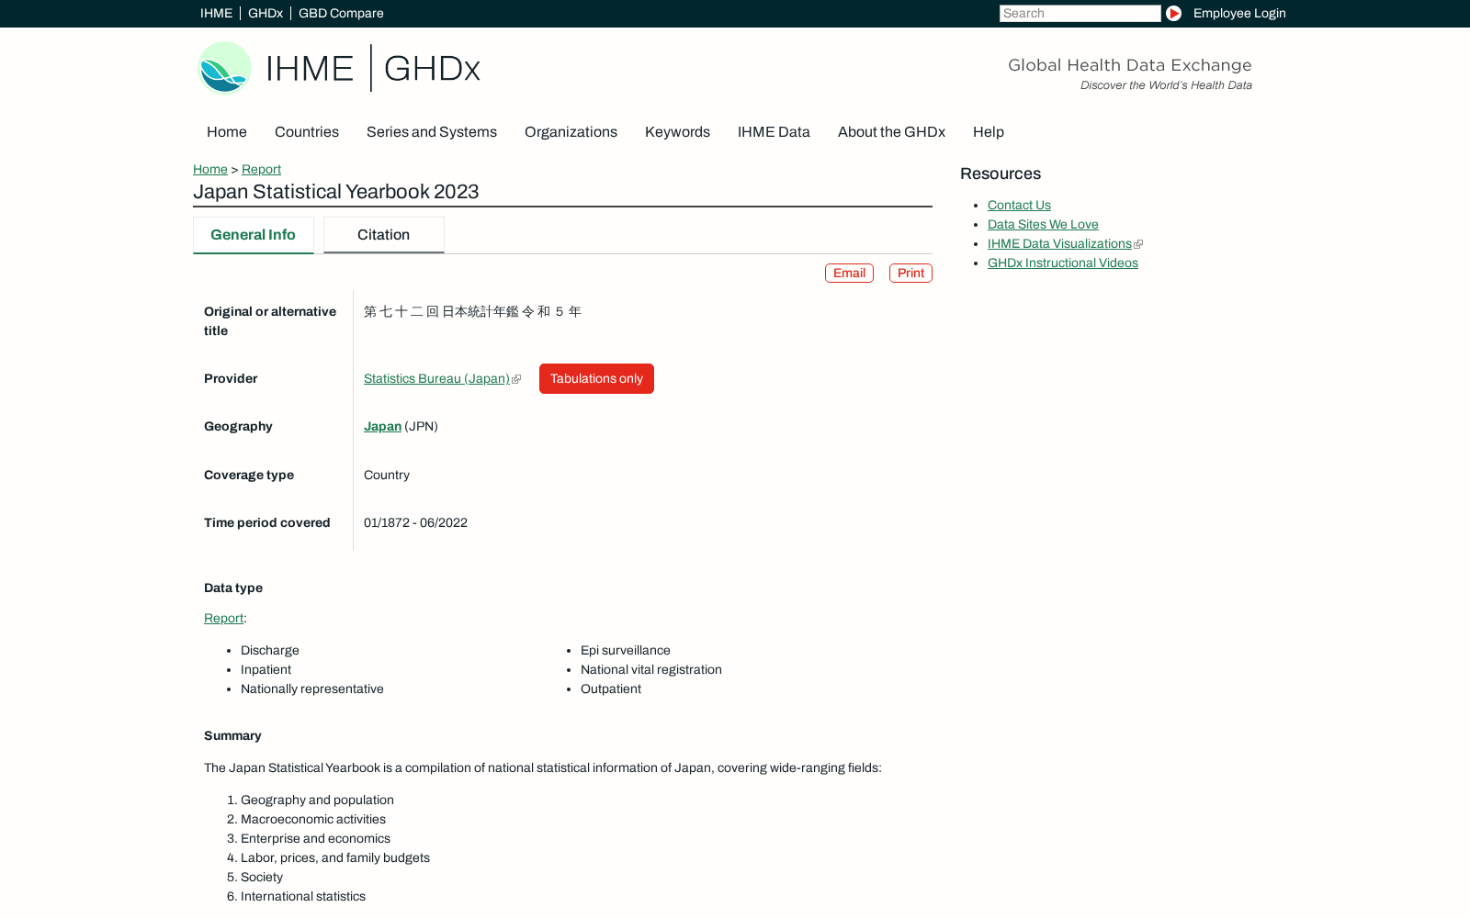The image size is (1470, 918).
Task: Open the IHME Data menu item
Action: [774, 132]
